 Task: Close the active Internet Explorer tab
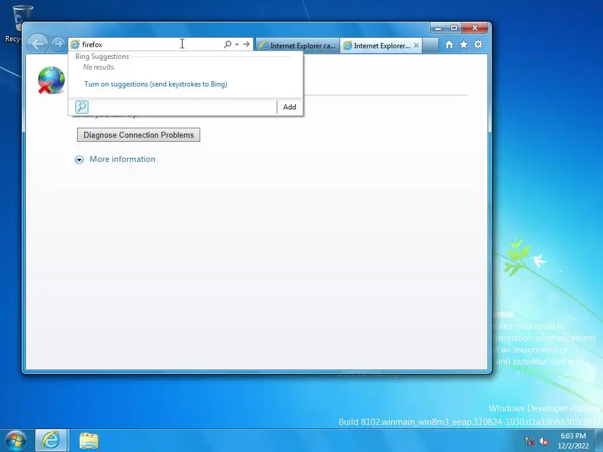tap(416, 45)
